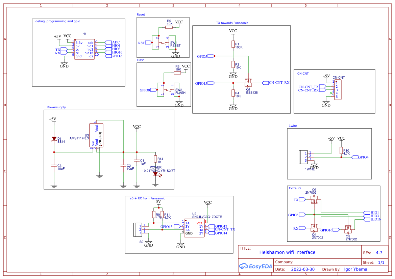
Task: Select the 100K pull-up resistor R1
Action: [233, 44]
